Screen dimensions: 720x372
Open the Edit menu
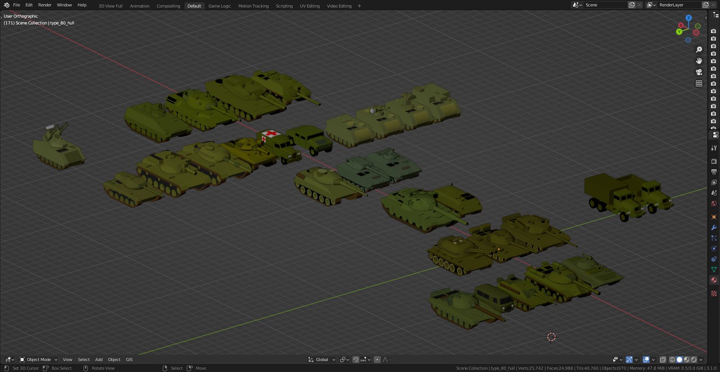(29, 5)
